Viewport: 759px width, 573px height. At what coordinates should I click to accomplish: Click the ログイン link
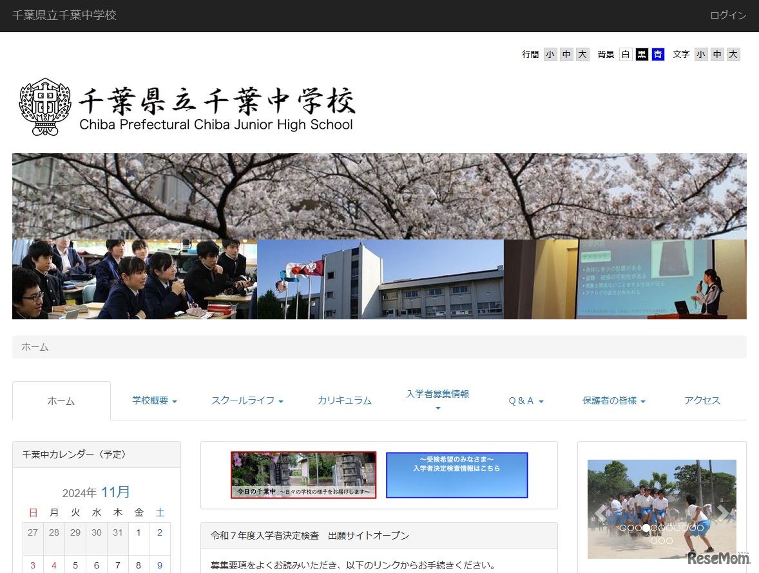727,15
